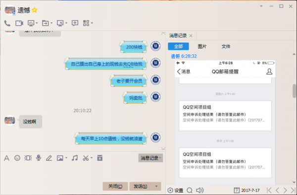This screenshot has width=297, height=195.
Task: Go to the previous history page
Action: 278,190
